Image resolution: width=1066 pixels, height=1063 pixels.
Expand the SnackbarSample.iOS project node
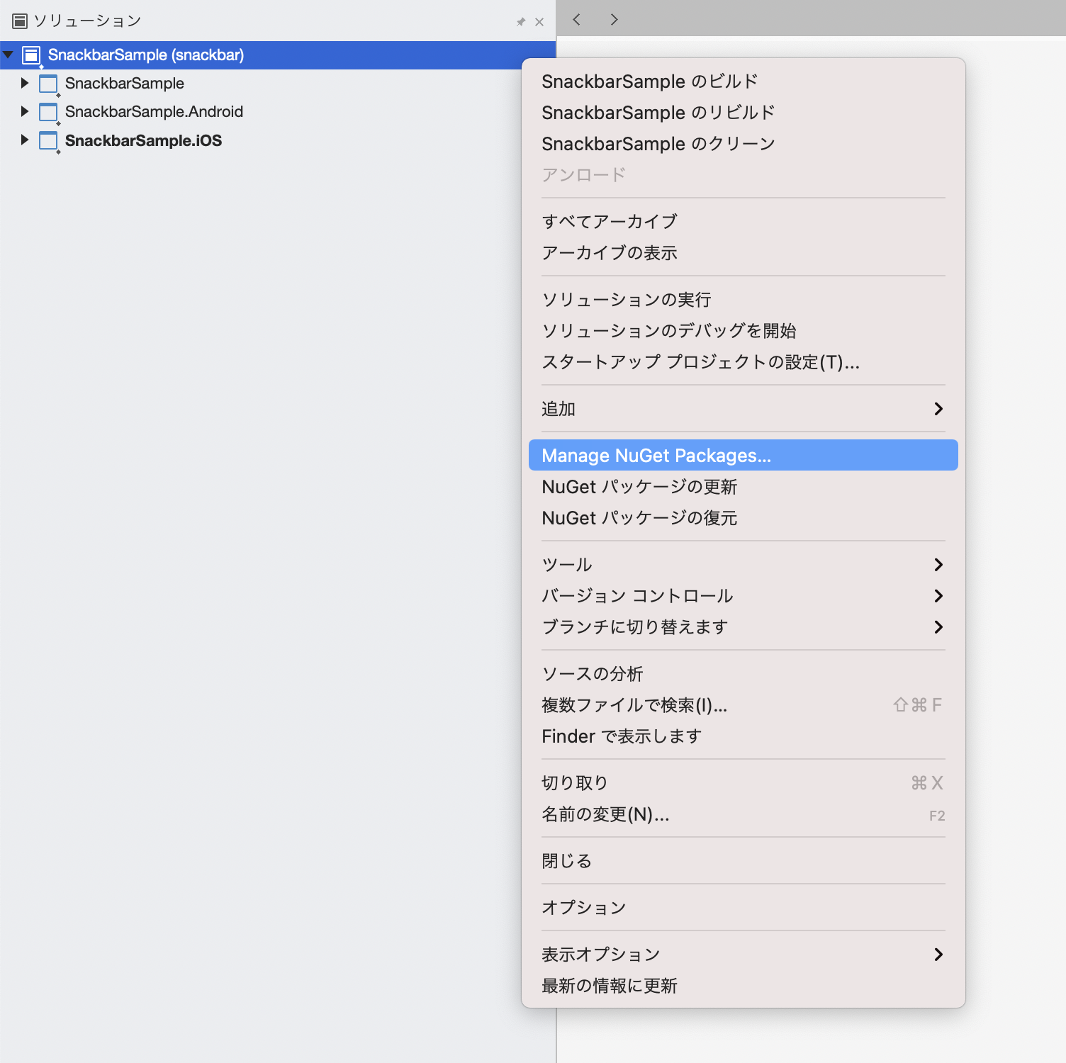pyautogui.click(x=25, y=140)
